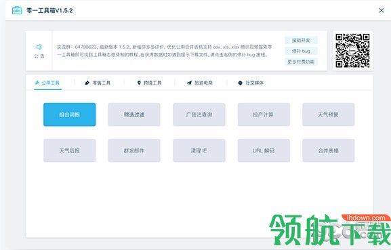Click the QR code image

coord(352,51)
